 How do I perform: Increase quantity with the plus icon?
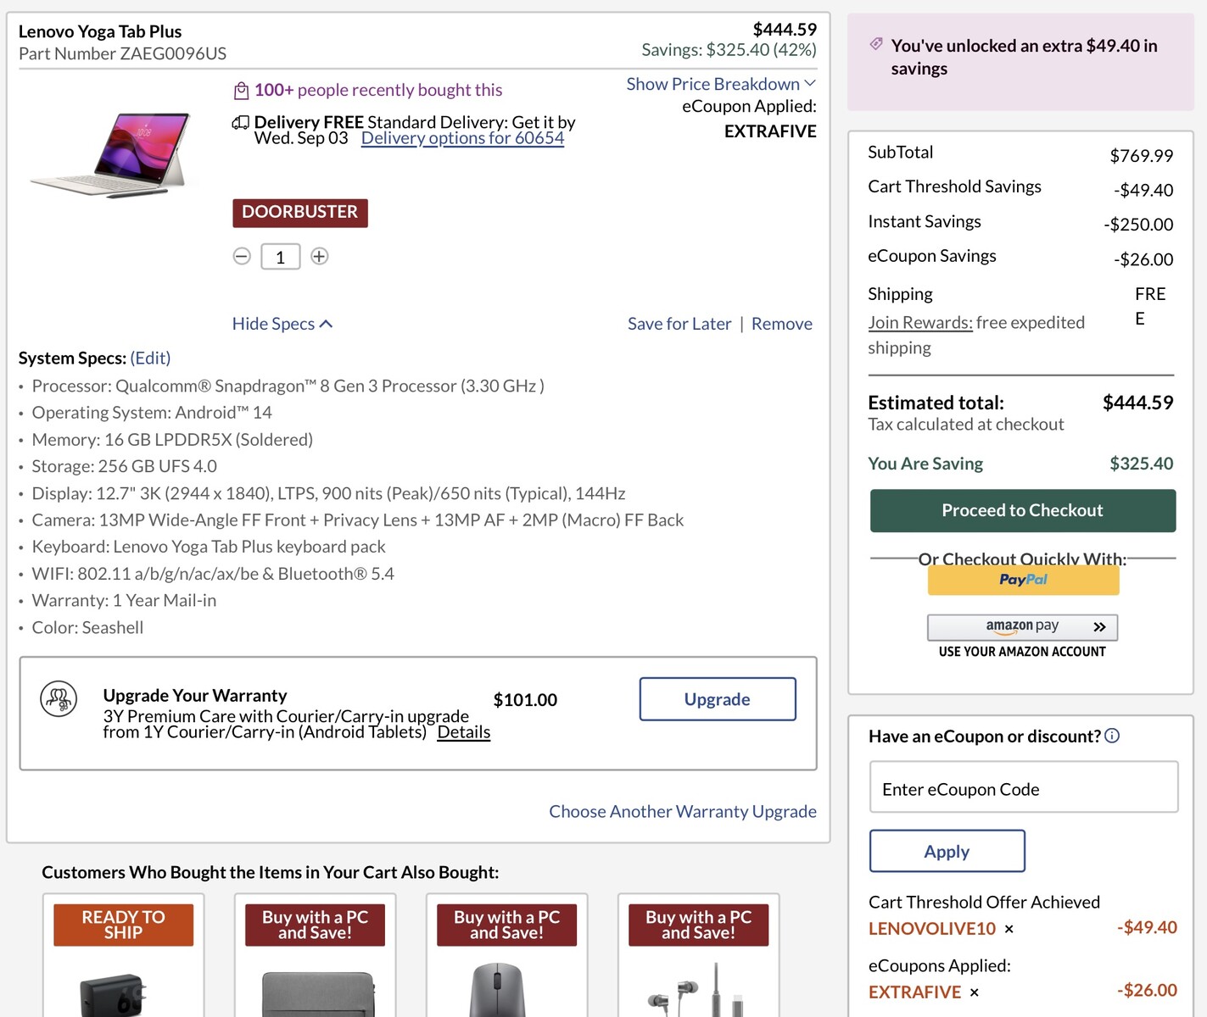(319, 256)
